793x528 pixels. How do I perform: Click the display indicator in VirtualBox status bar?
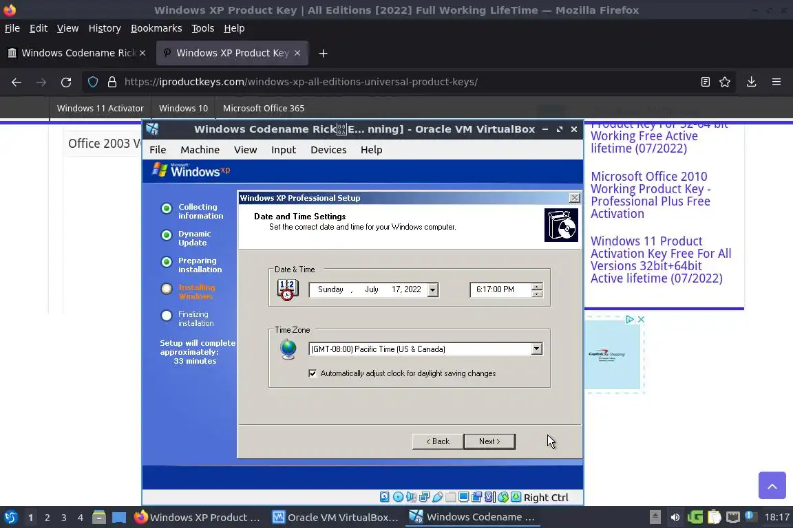463,497
